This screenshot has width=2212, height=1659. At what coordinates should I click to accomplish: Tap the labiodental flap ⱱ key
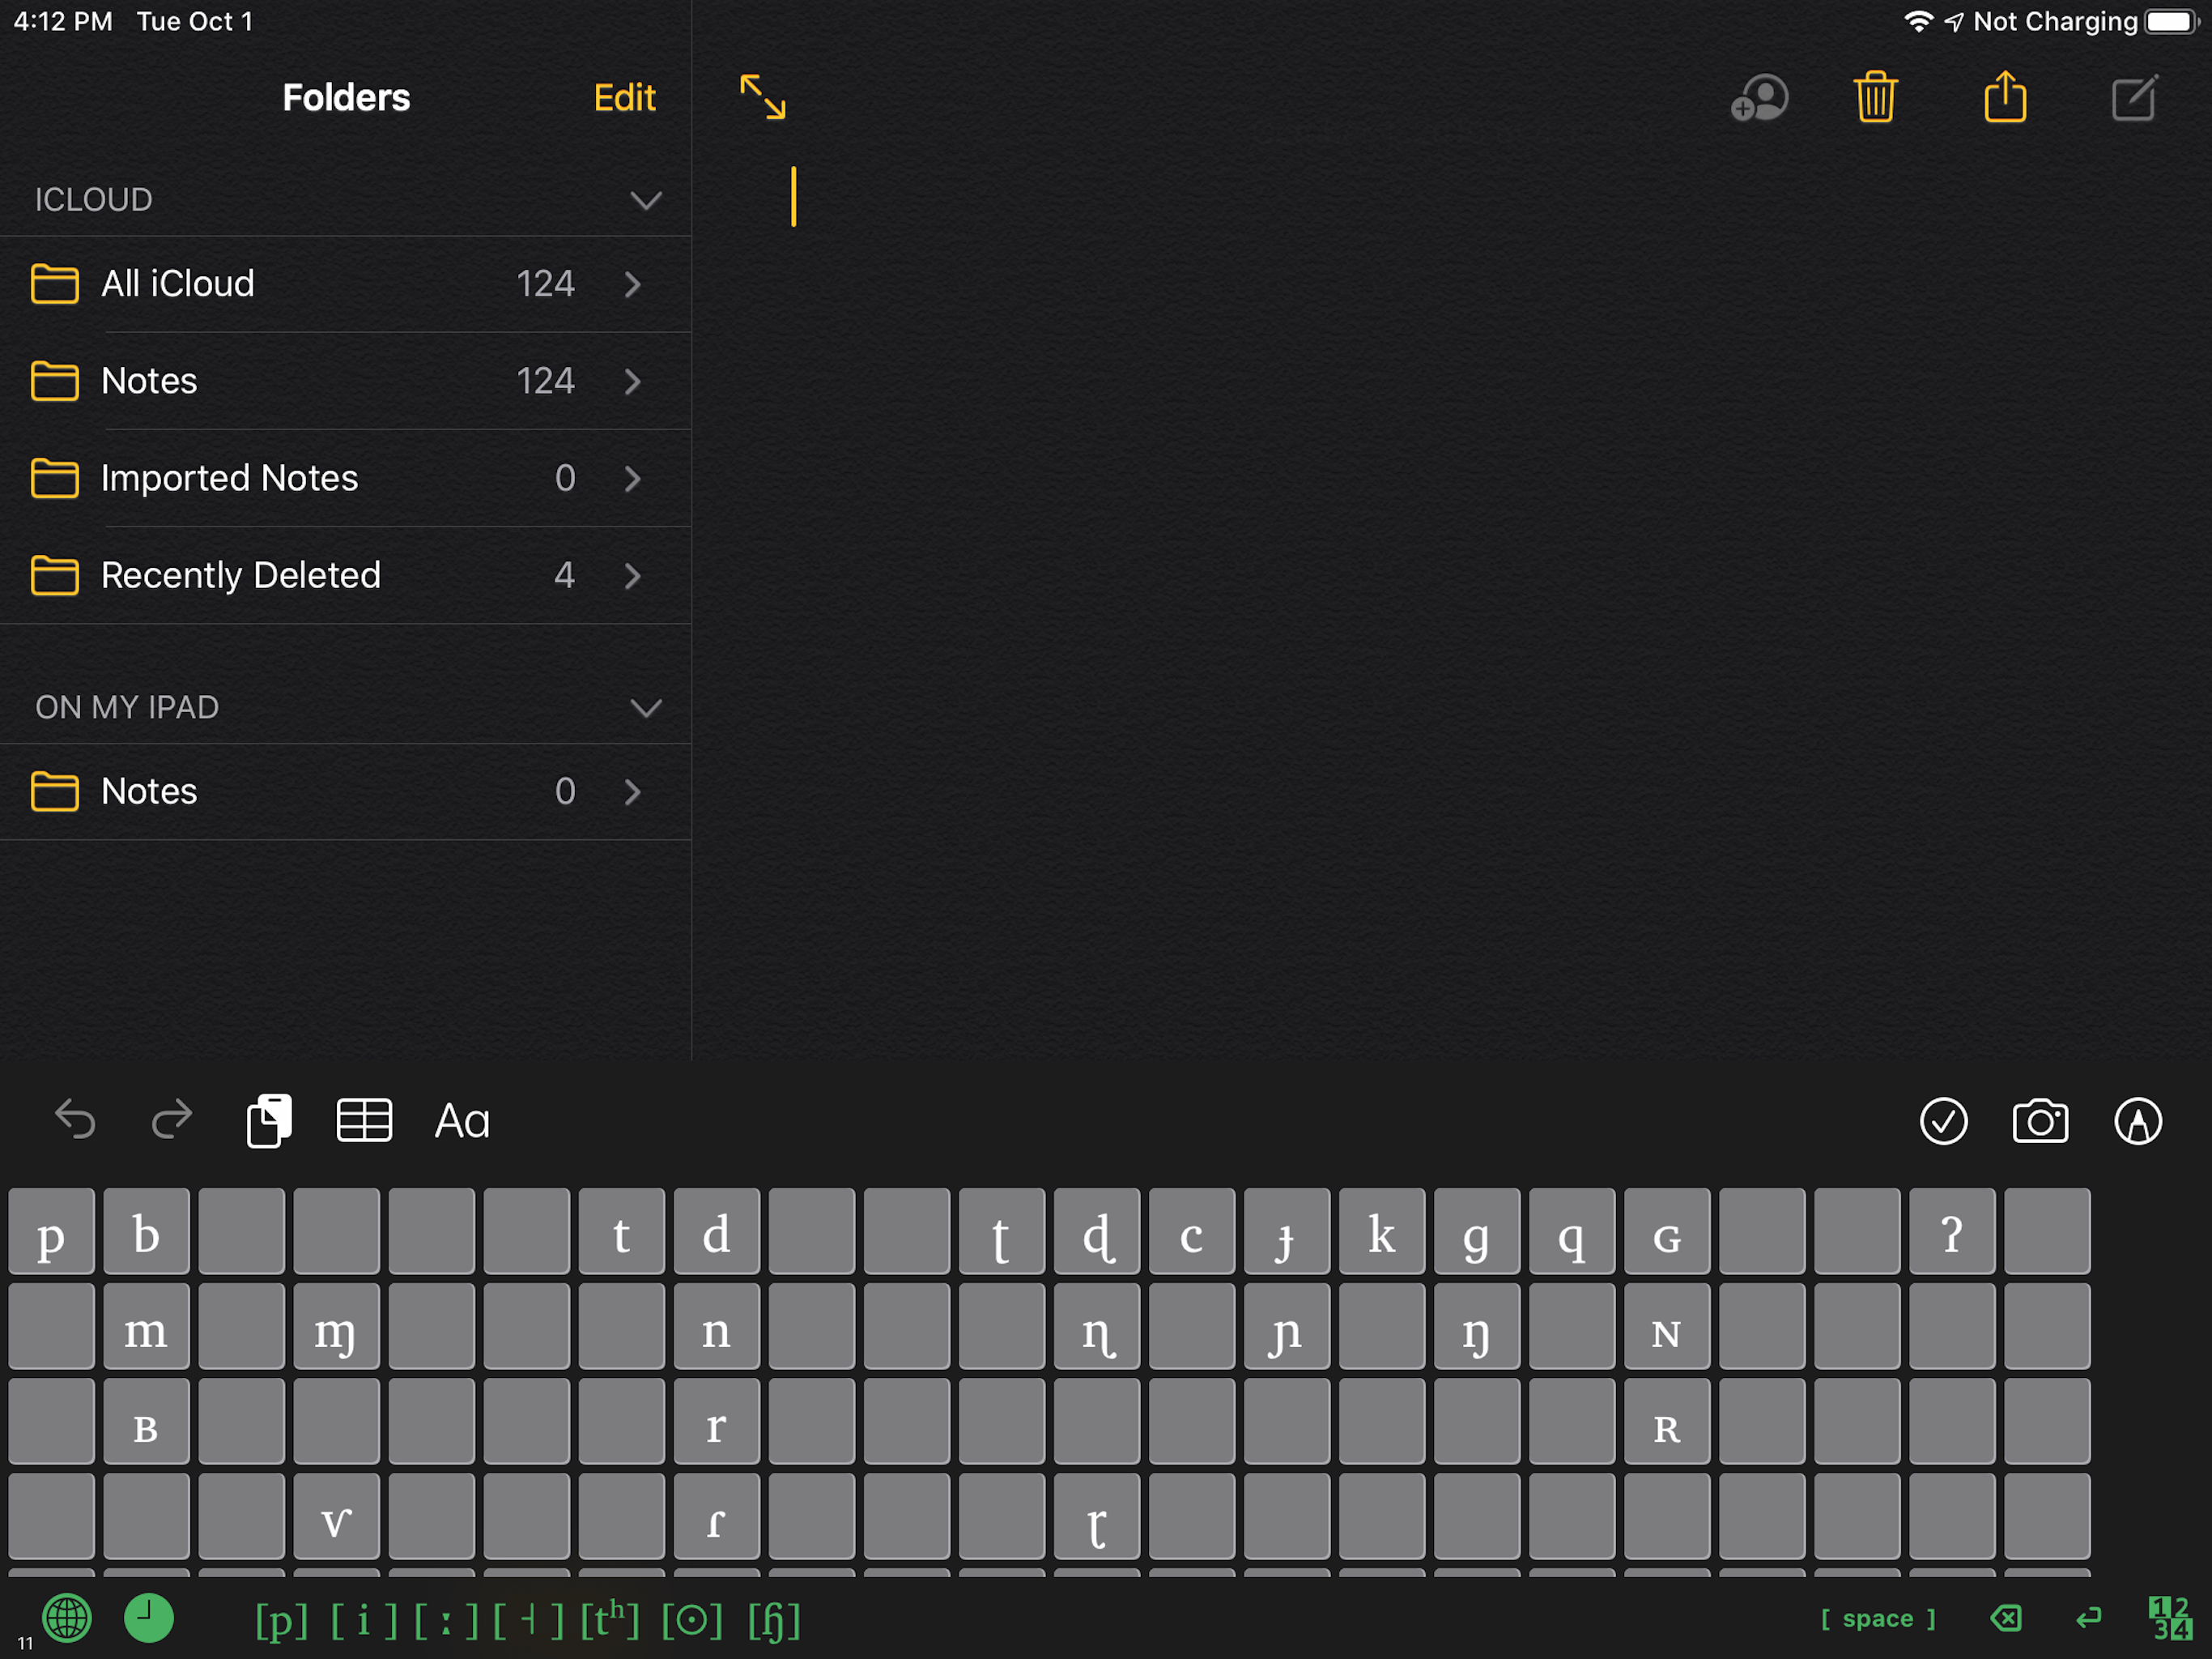336,1517
